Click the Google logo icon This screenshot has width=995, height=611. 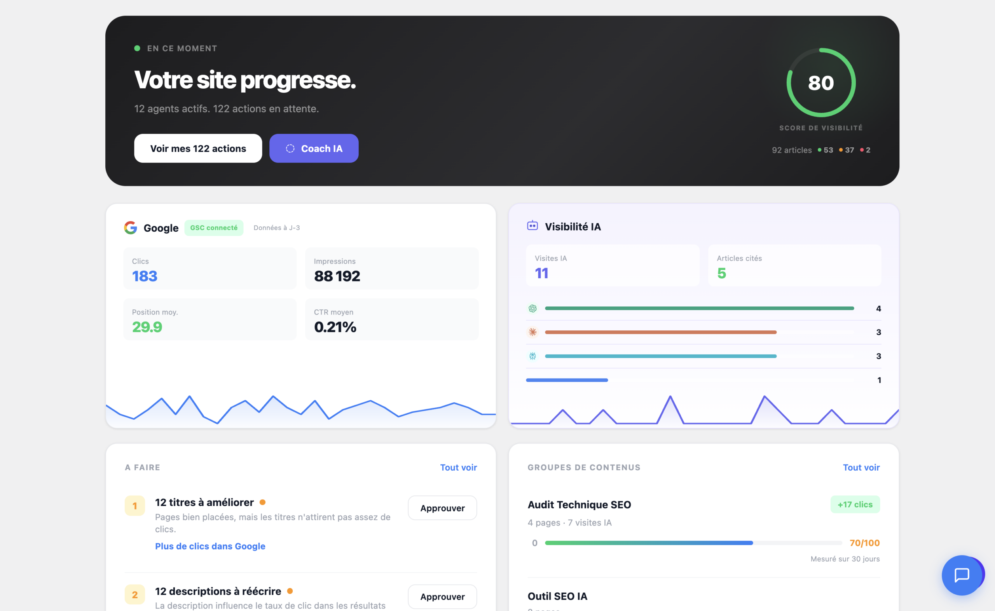[131, 227]
